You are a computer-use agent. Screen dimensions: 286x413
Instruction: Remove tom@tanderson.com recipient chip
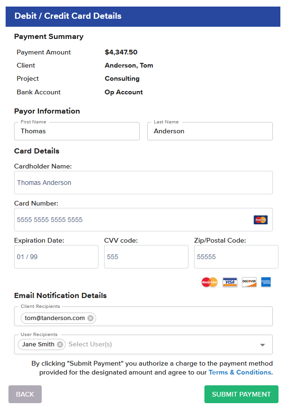(90, 318)
